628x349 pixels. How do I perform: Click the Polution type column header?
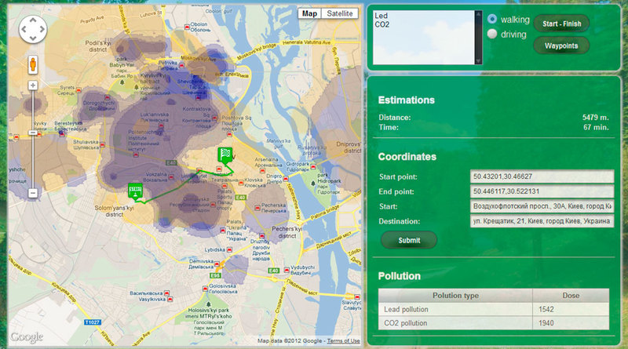(455, 296)
